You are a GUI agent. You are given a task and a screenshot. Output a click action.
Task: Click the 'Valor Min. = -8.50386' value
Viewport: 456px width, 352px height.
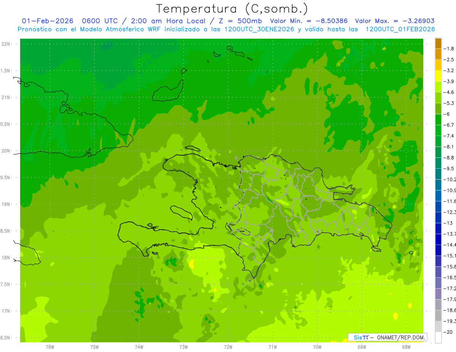click(x=309, y=21)
